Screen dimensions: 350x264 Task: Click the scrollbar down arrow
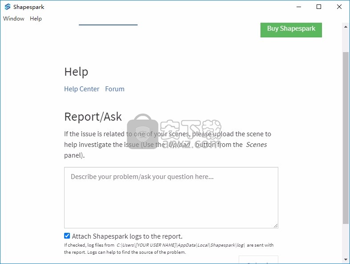346,260
